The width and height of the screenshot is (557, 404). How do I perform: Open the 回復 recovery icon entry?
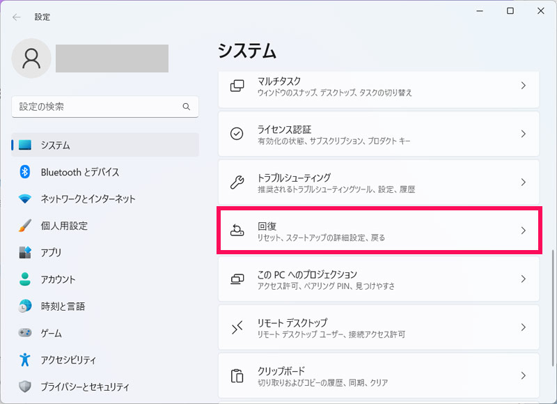click(237, 231)
